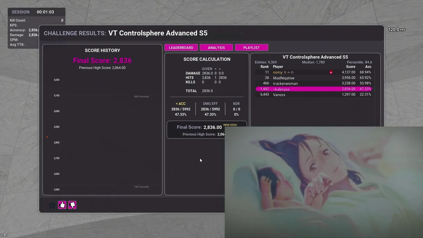Click the Final Score 2,836 heading
This screenshot has width=423, height=238.
point(102,60)
